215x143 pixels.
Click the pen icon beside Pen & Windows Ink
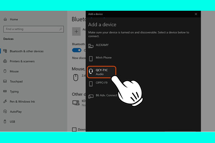[5, 101]
